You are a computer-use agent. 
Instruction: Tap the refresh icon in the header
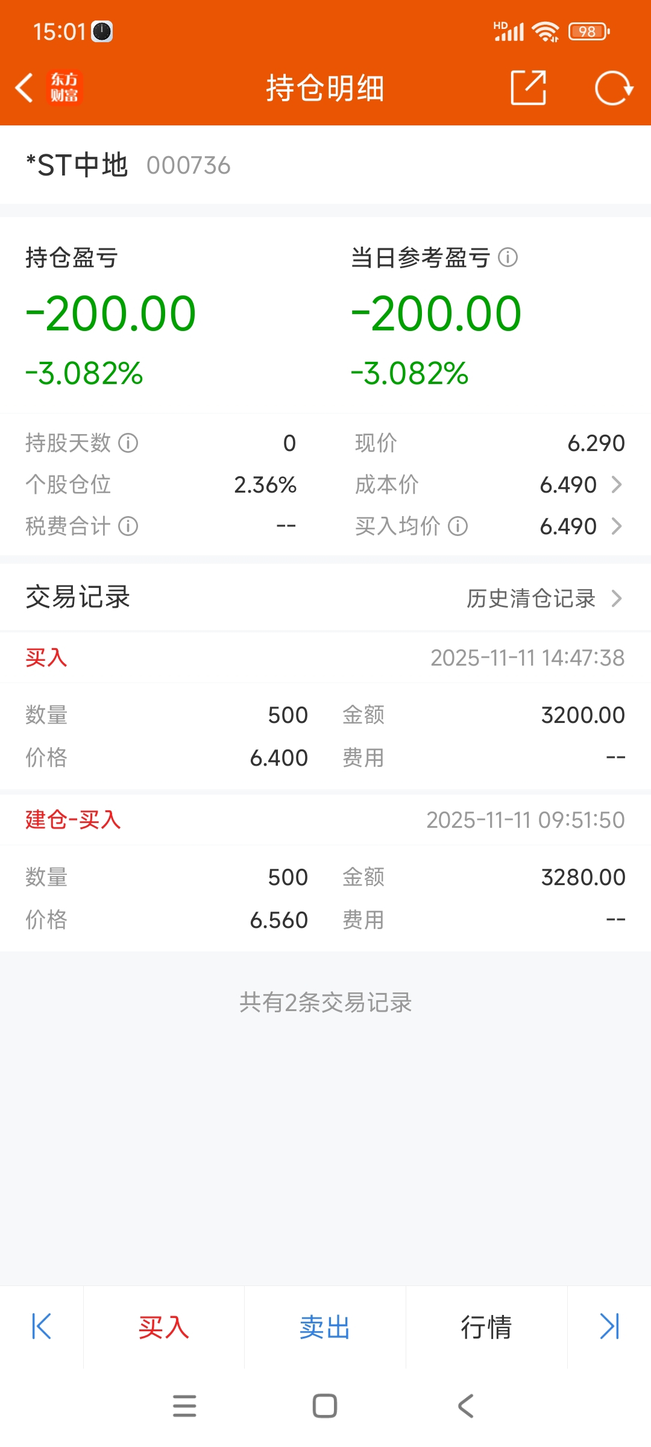coord(614,88)
